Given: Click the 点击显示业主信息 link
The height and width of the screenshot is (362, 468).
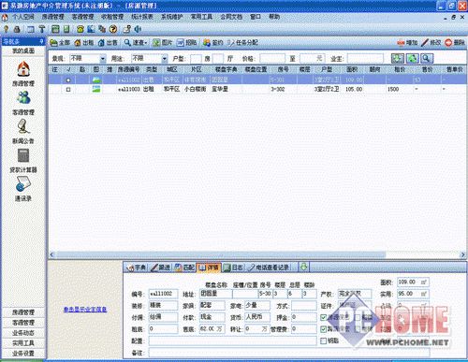Looking at the screenshot, I should pyautogui.click(x=85, y=310).
